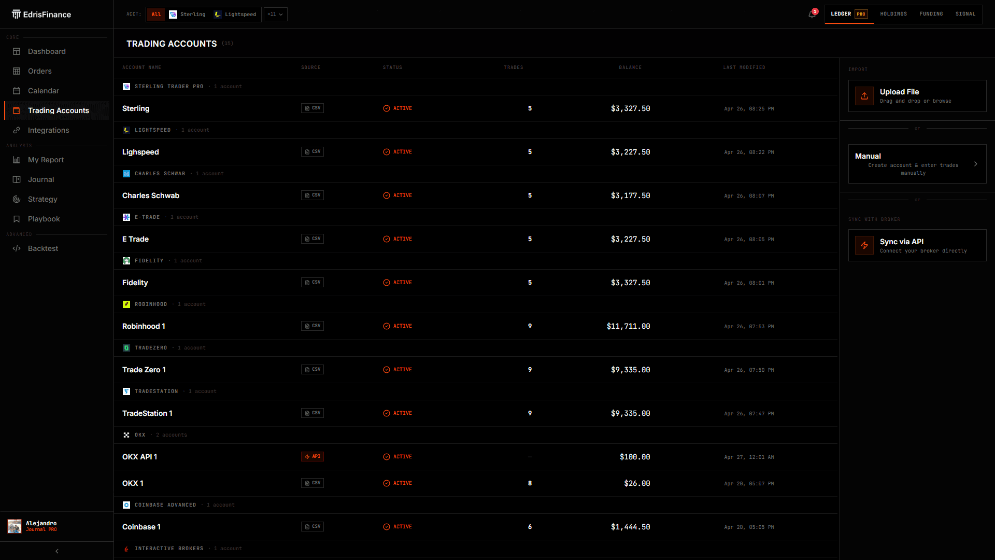Click the Strategy target icon
Image resolution: width=995 pixels, height=560 pixels.
pyautogui.click(x=17, y=199)
